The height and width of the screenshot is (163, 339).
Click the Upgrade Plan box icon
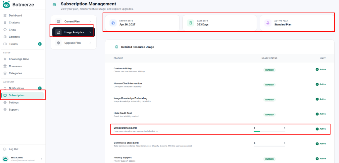pos(58,43)
